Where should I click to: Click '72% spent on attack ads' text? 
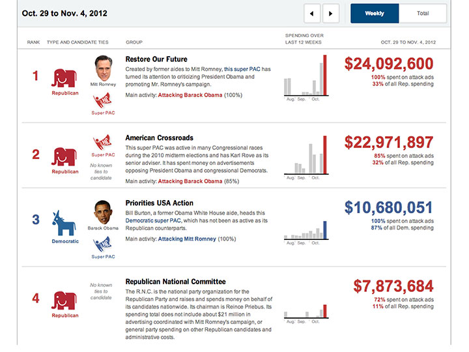click(x=404, y=300)
